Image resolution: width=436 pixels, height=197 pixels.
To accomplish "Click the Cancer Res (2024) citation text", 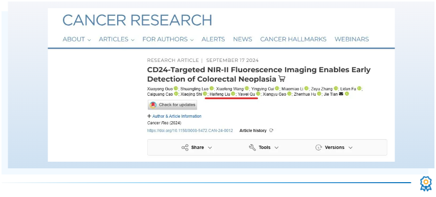I will [x=164, y=123].
